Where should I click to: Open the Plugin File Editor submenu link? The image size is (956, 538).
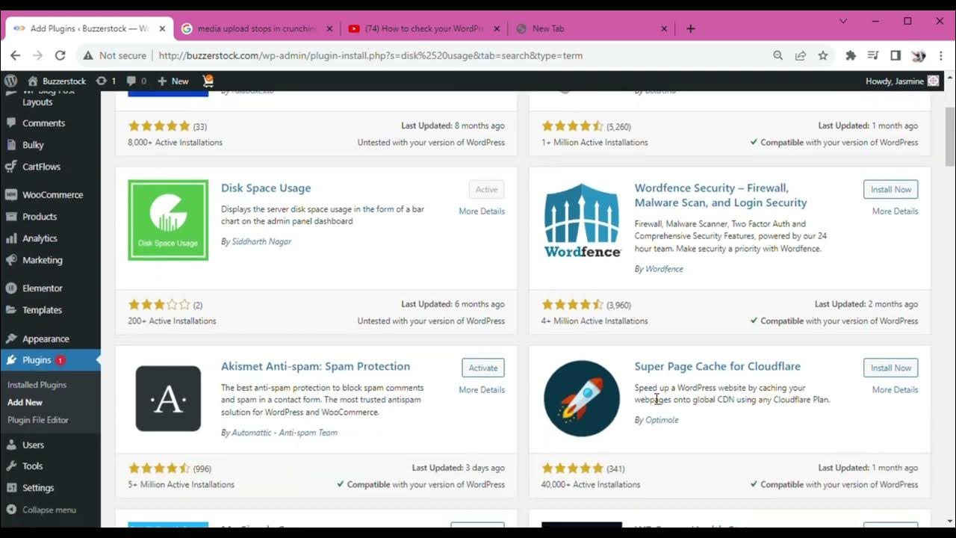point(37,420)
